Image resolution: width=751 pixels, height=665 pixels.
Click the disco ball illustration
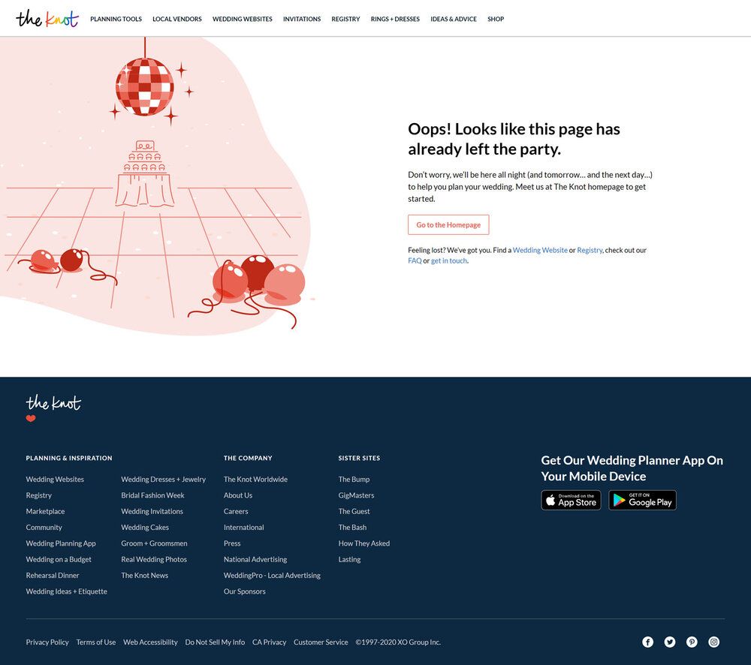click(144, 86)
